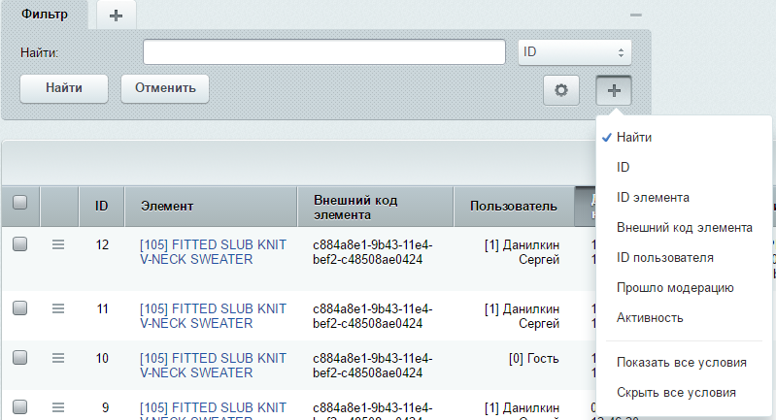This screenshot has height=420, width=776.
Task: Sort by Внешний код элемента column header
Action: click(375, 207)
